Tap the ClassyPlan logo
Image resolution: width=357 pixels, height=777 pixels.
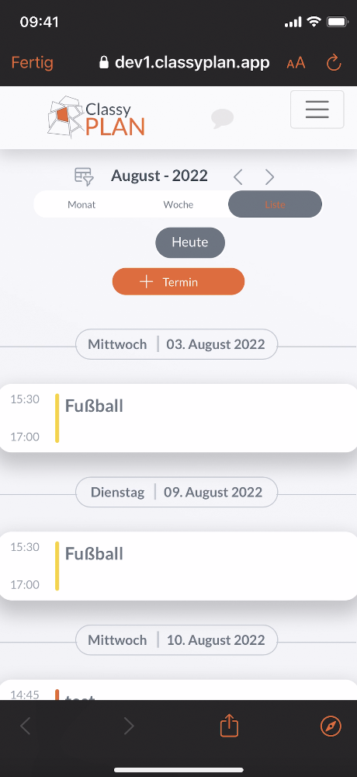96,117
